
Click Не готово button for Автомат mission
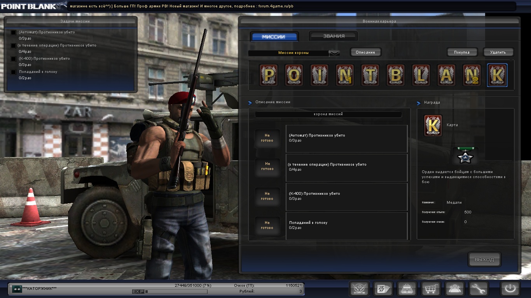point(267,138)
